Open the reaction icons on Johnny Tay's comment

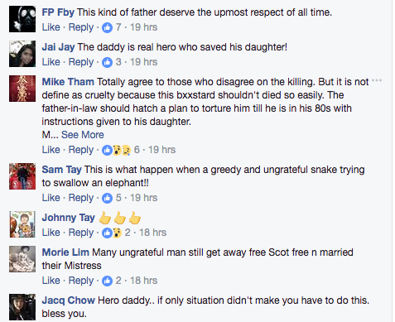point(112,233)
